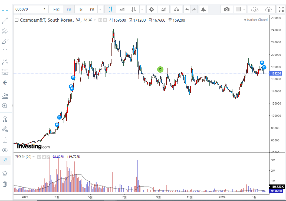
Task: Expand the chart style dropdown arrow
Action: coord(142,9)
